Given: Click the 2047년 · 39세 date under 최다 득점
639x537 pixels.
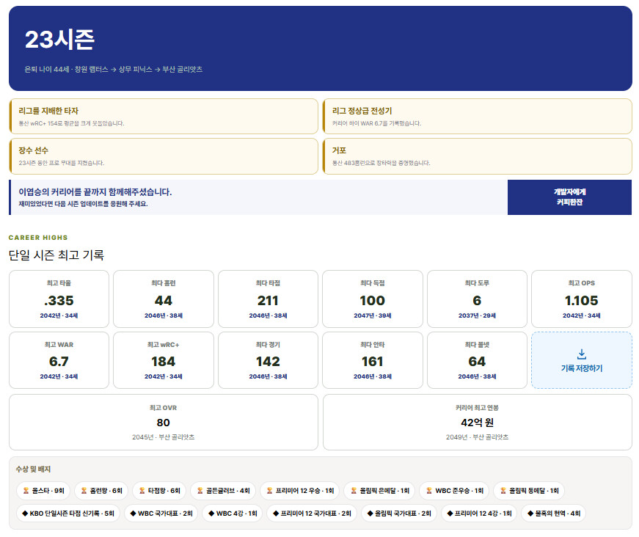Looking at the screenshot, I should pyautogui.click(x=373, y=315).
